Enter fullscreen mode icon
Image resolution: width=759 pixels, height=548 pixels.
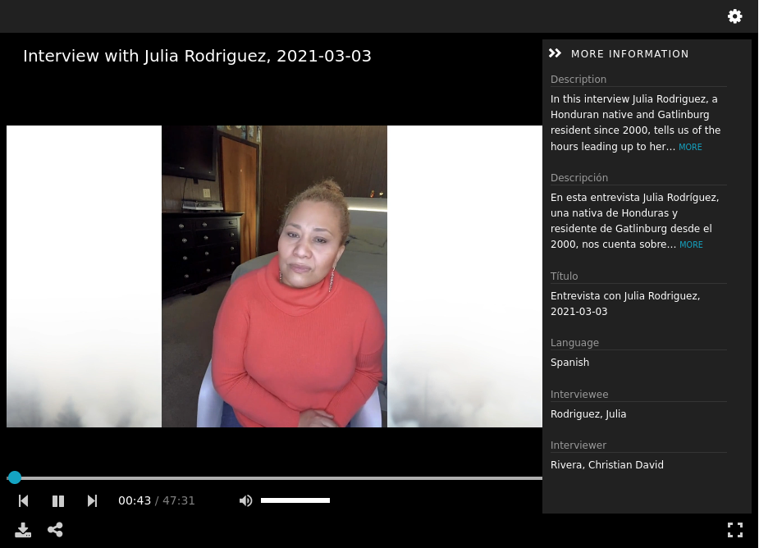(735, 530)
